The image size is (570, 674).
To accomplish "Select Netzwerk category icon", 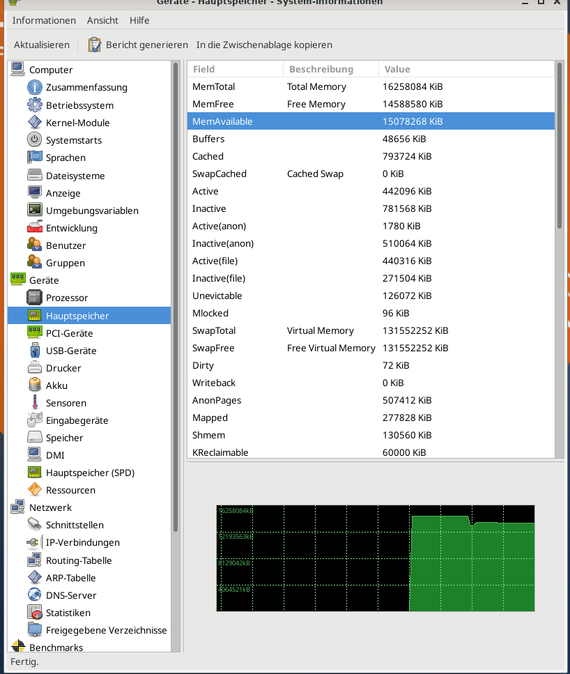I will 17,507.
